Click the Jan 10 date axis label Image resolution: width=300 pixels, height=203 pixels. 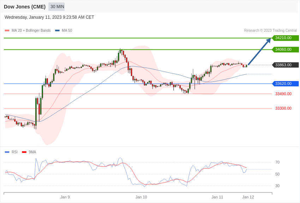click(141, 197)
